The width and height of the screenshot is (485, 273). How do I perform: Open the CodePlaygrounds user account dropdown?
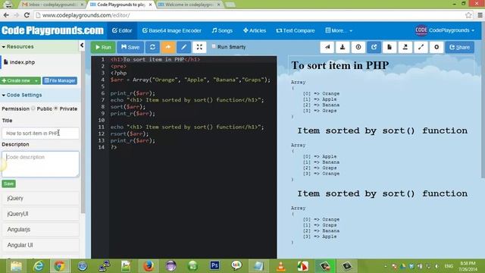[x=445, y=30]
